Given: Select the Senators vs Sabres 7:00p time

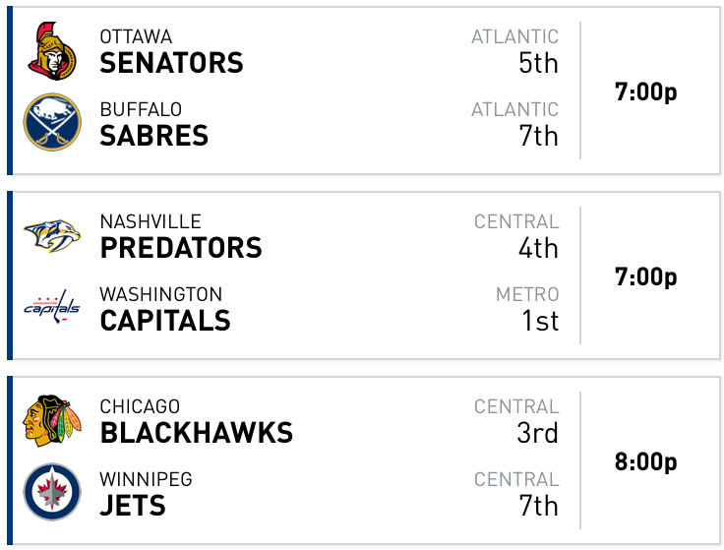Looking at the screenshot, I should pyautogui.click(x=646, y=92).
